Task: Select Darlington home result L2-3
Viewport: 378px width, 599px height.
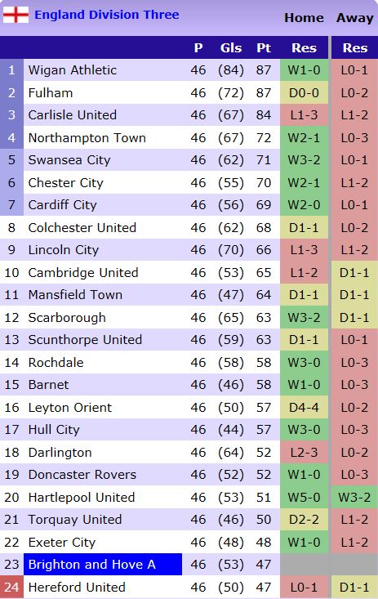Action: [x=304, y=452]
